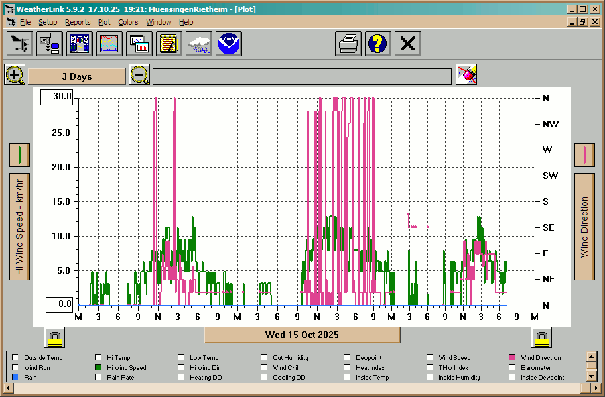Toggle the Barometer checkbox

[x=513, y=368]
